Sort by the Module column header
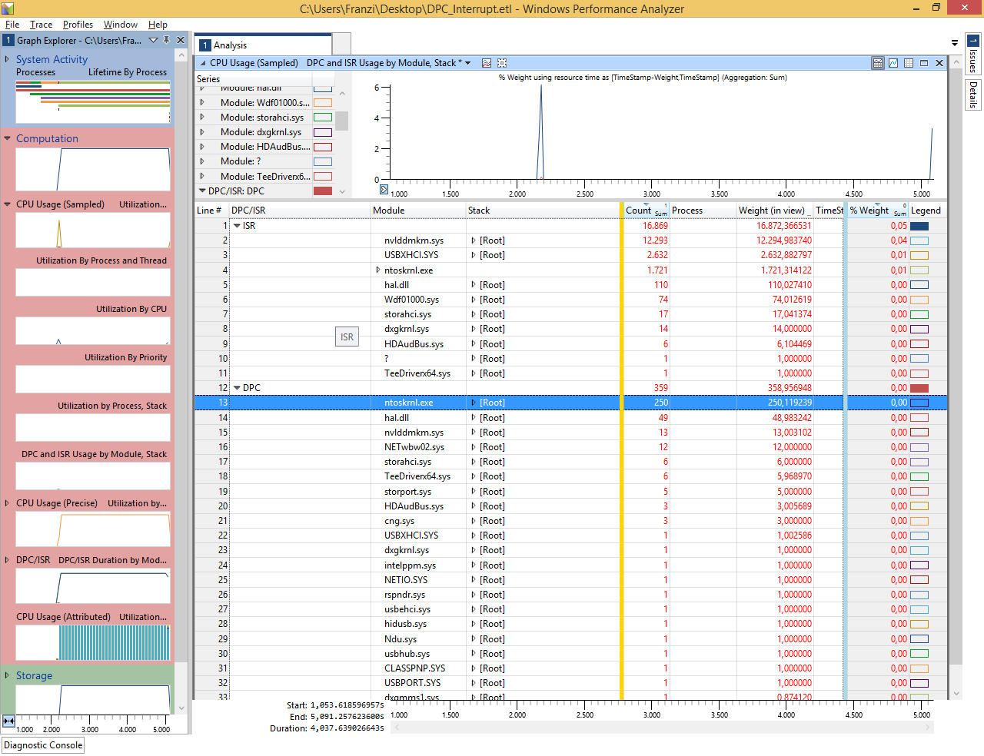The width and height of the screenshot is (984, 756). (x=417, y=211)
